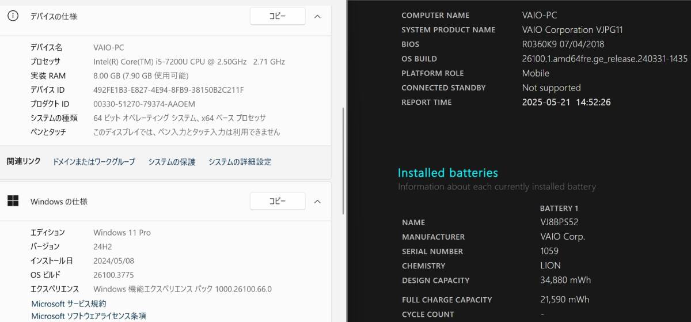The image size is (691, 322).
Task: Click the settings pane vertical scrollbar
Action: (x=344, y=161)
